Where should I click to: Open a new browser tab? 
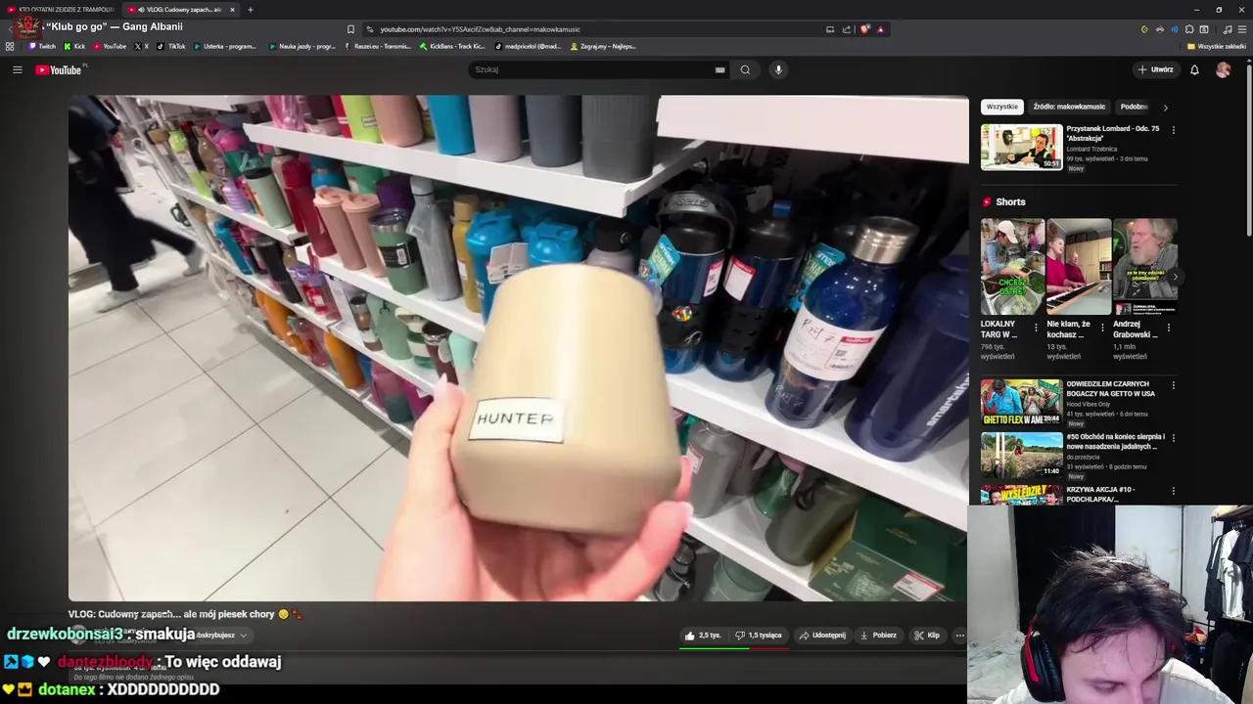[x=250, y=10]
